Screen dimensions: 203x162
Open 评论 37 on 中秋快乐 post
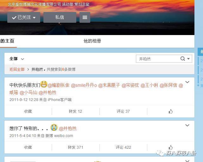(x=123, y=111)
